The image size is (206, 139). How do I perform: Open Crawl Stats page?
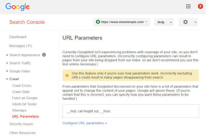click(x=21, y=92)
